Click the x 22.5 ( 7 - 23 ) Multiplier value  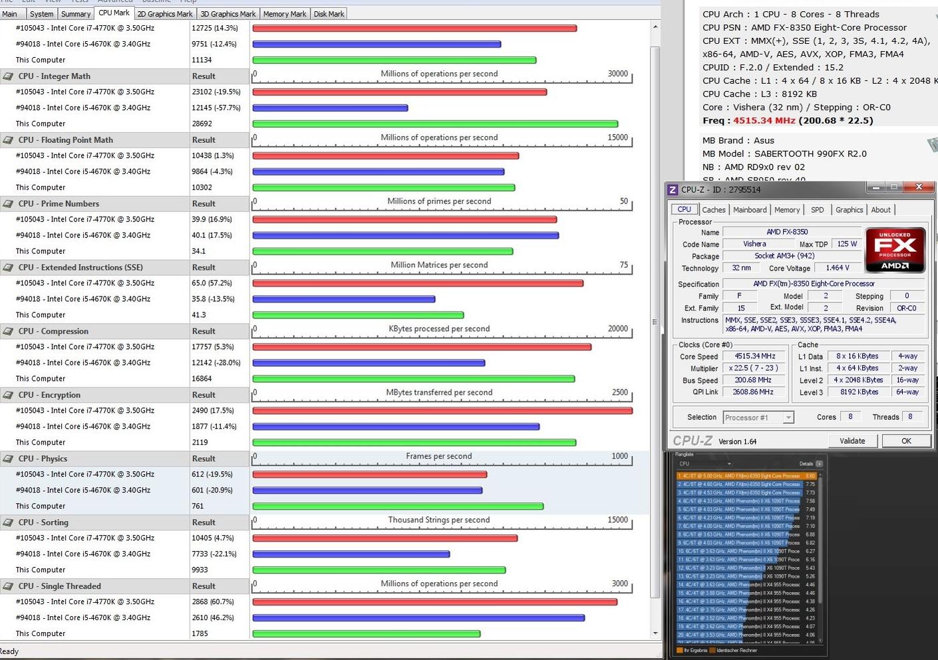[x=755, y=369]
